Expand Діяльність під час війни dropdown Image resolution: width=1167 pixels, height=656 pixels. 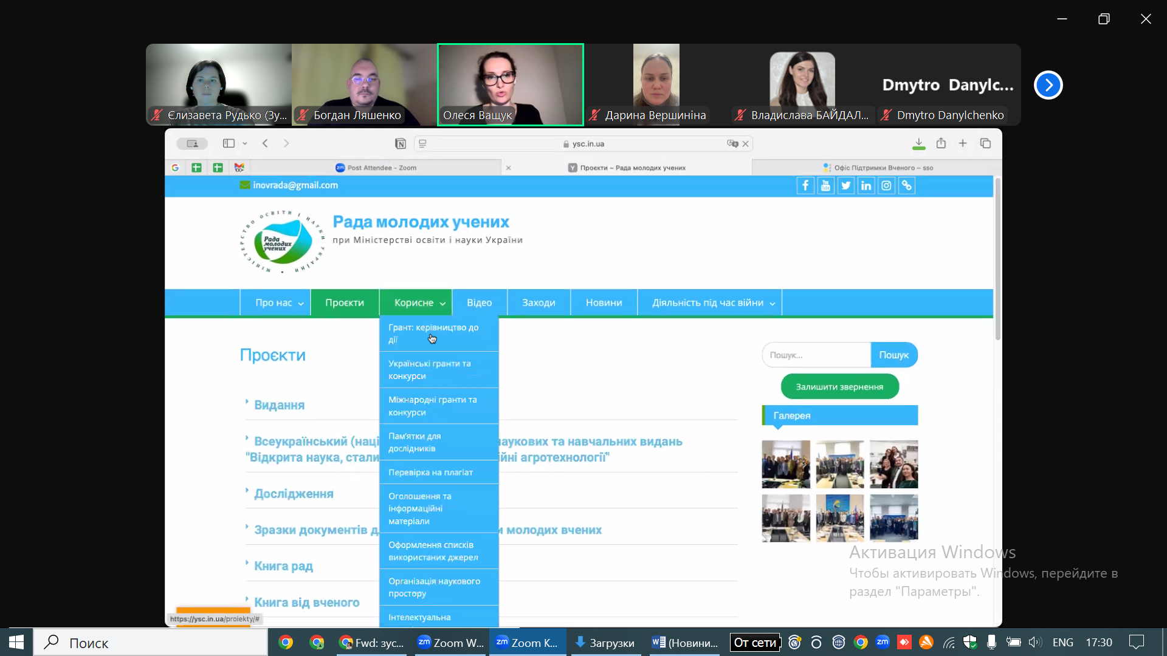[x=713, y=302]
